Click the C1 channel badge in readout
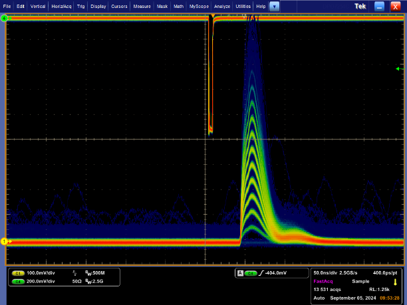This screenshot has width=407, height=305. coord(18,273)
